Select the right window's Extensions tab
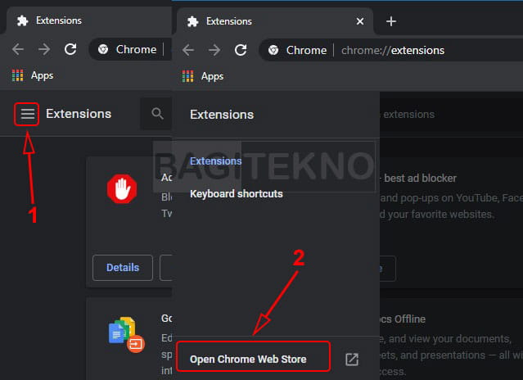 coord(274,21)
